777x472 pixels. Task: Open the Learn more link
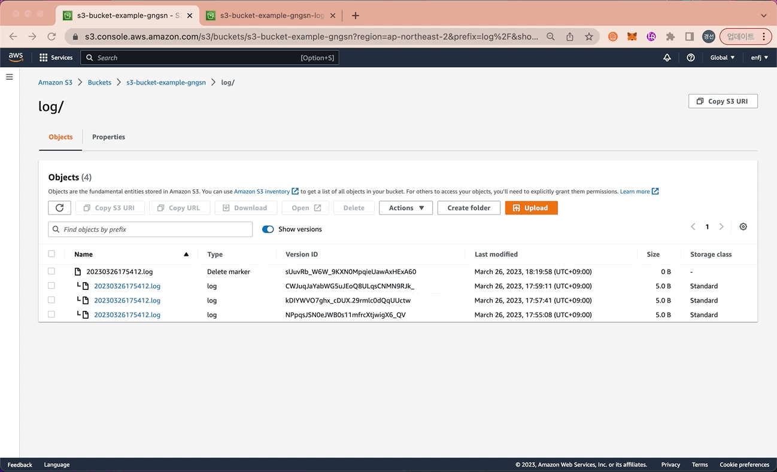[x=639, y=192]
